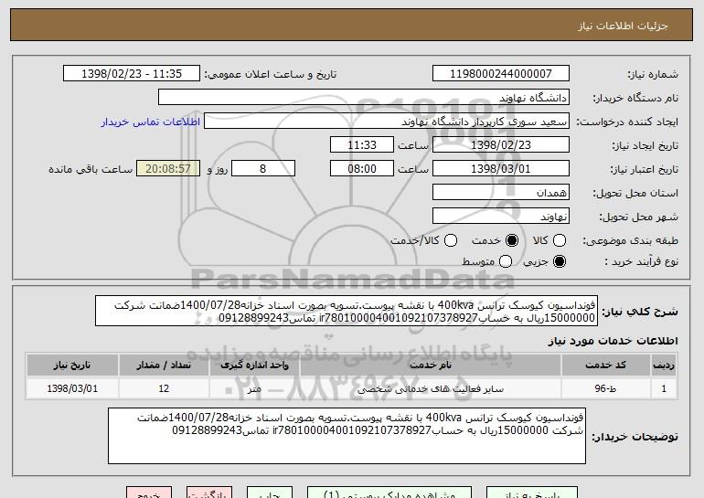Open اطلاعات تماس خریدار link
704x498 pixels.
click(x=151, y=122)
